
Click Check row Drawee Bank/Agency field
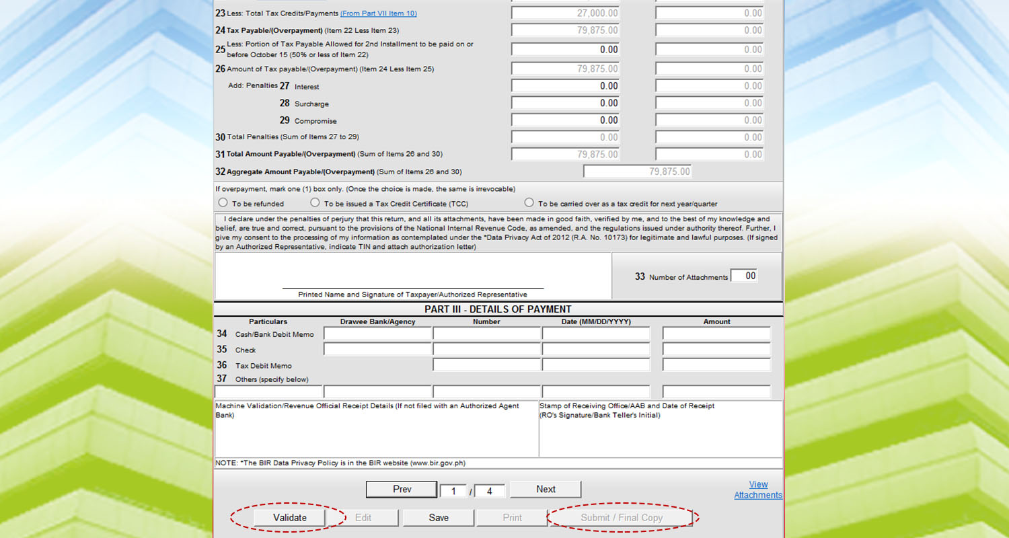pos(377,349)
